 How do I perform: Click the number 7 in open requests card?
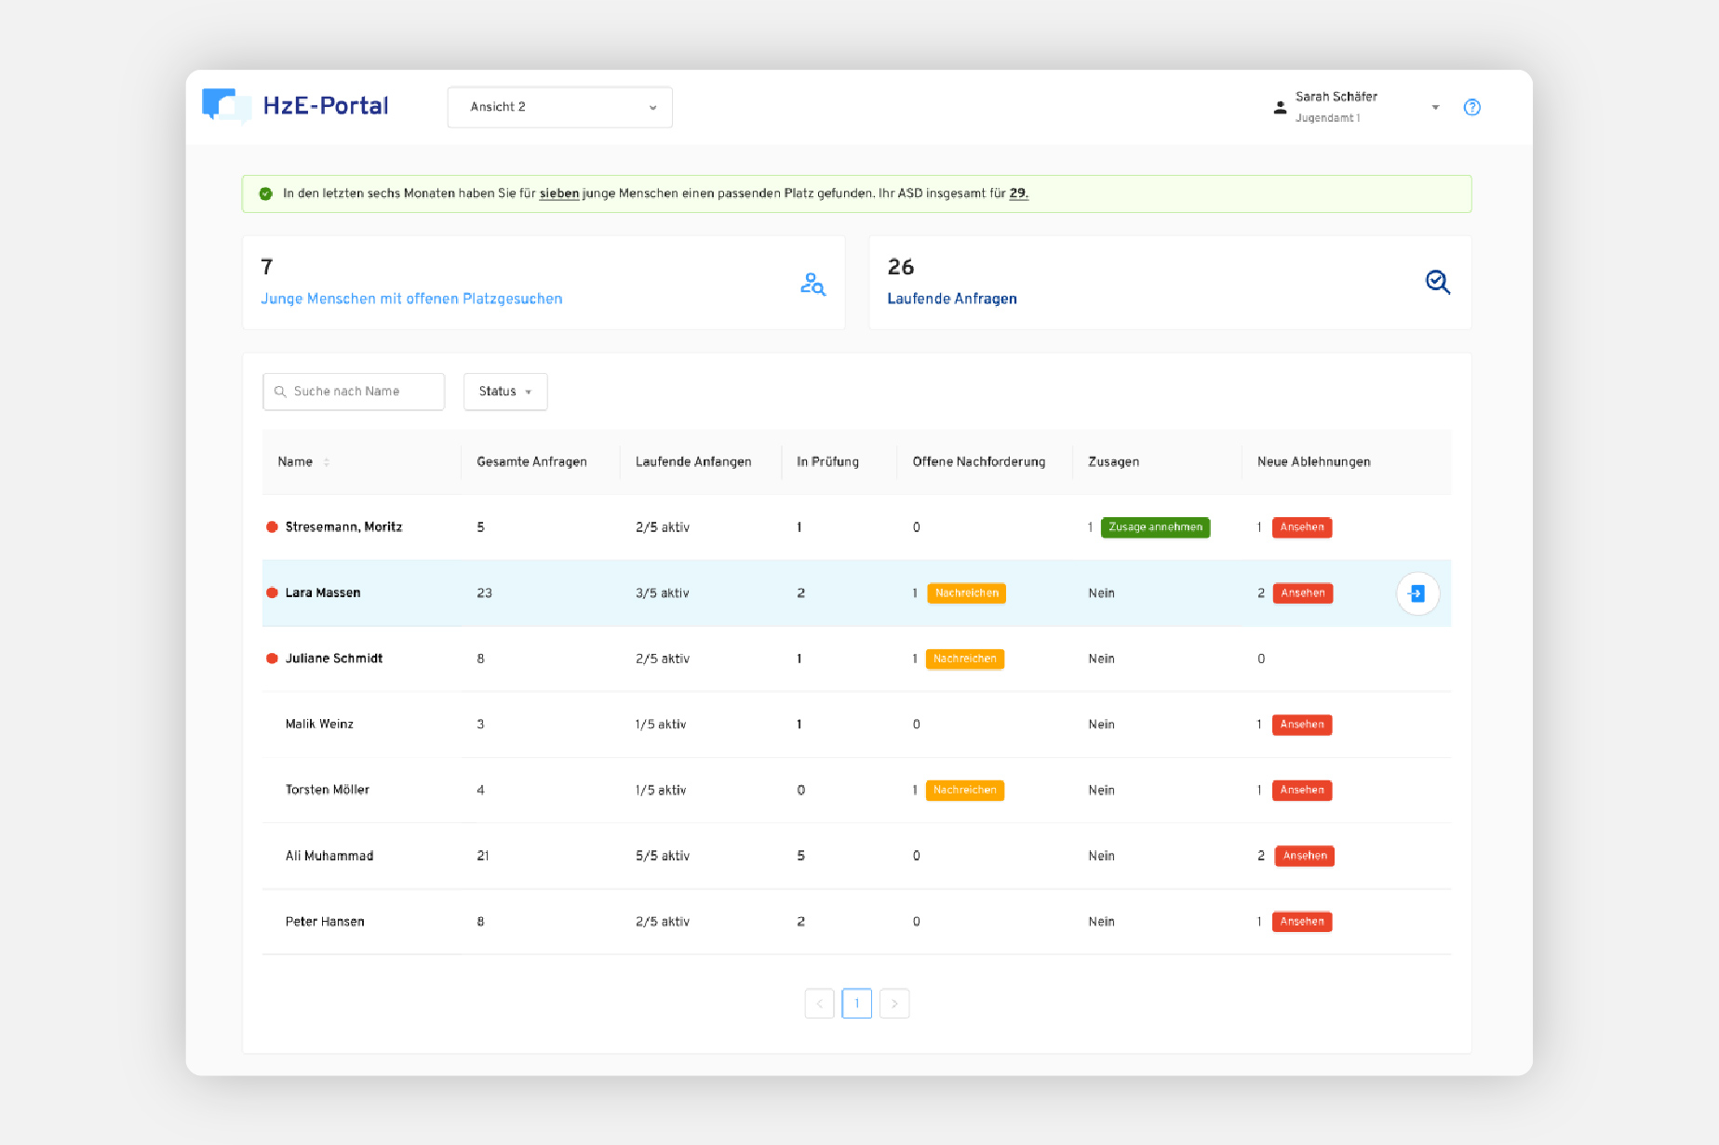(x=267, y=267)
